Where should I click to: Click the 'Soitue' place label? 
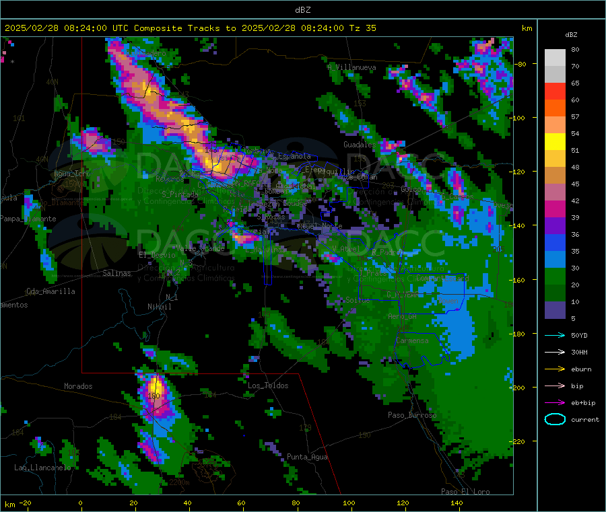tap(358, 300)
